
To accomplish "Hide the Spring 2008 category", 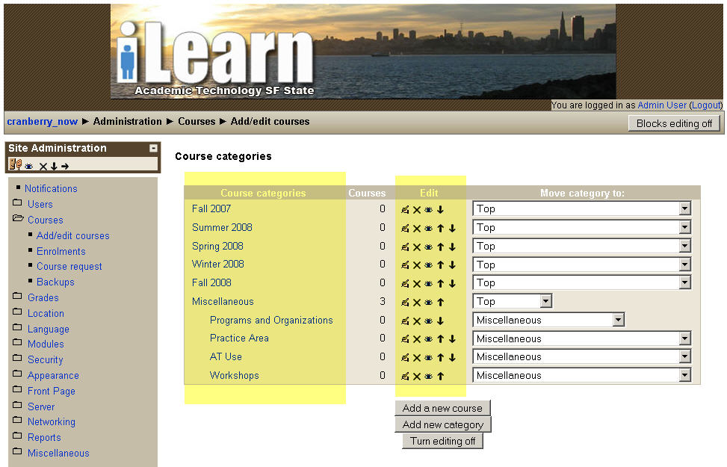I will (428, 247).
